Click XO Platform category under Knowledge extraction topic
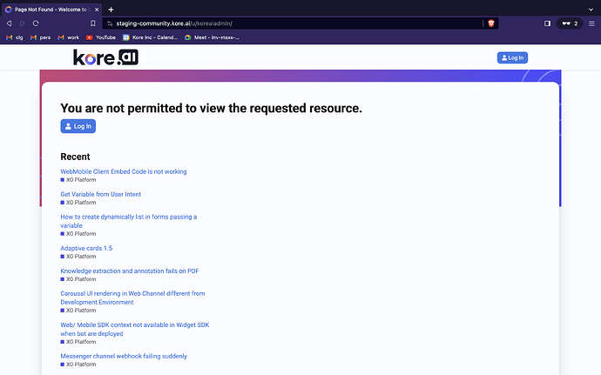The width and height of the screenshot is (601, 375). point(78,278)
